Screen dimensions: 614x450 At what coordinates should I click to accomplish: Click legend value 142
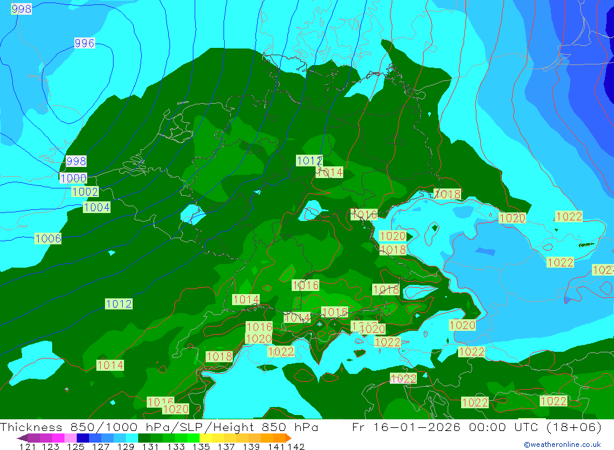pos(296,447)
